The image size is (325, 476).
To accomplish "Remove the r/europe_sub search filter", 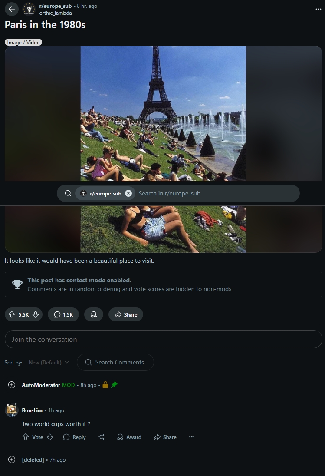I will click(x=128, y=193).
